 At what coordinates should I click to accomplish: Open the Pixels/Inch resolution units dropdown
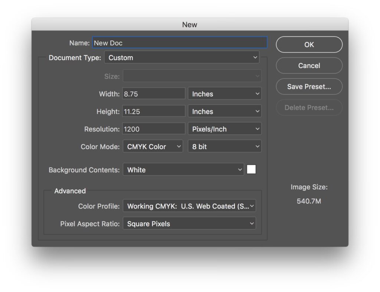[x=225, y=129]
